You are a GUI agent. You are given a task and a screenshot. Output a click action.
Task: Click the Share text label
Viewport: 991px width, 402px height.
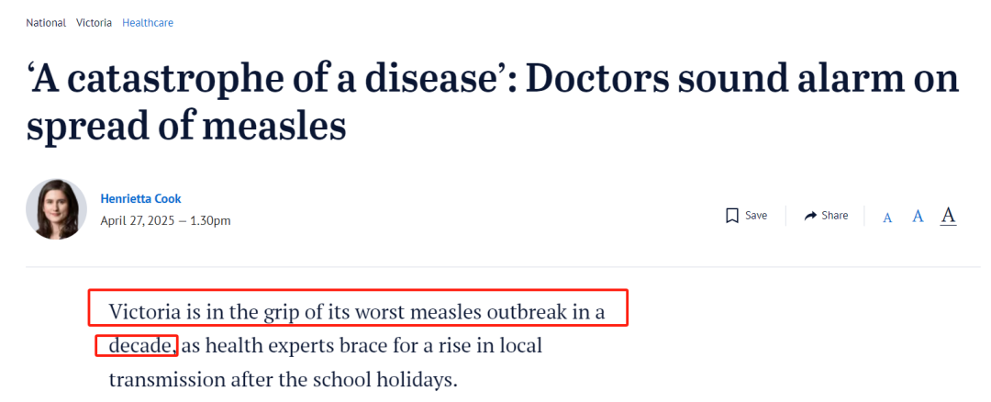coord(834,216)
